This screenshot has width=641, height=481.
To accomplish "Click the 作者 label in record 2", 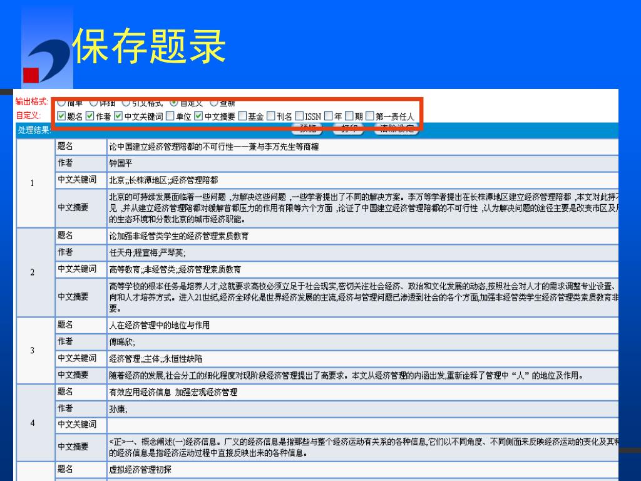I will [x=65, y=252].
